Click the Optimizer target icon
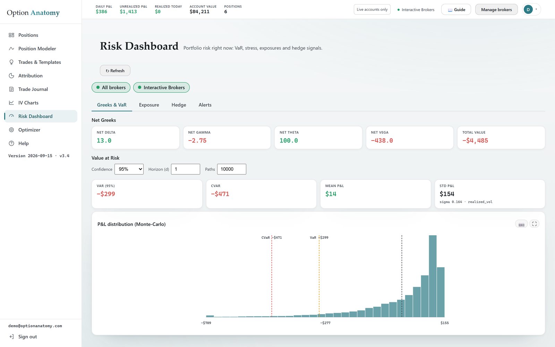Image resolution: width=555 pixels, height=347 pixels. tap(11, 130)
